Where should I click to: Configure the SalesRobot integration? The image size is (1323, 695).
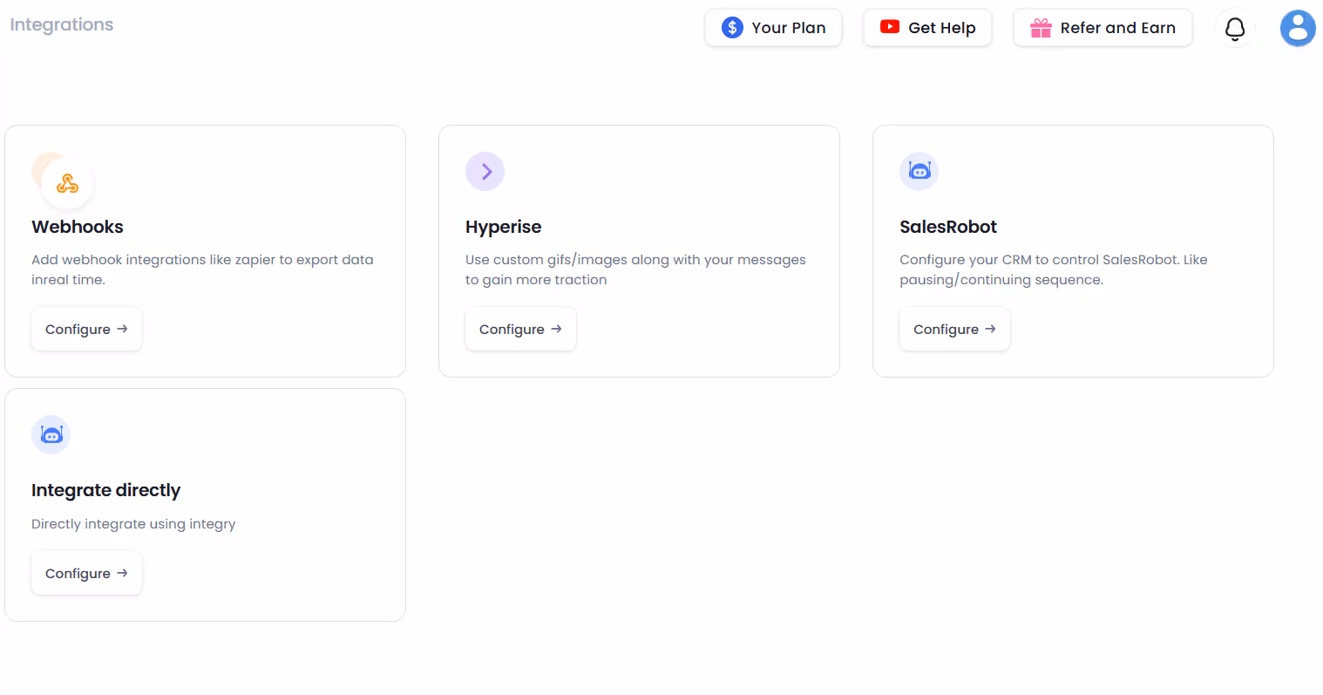coord(954,329)
